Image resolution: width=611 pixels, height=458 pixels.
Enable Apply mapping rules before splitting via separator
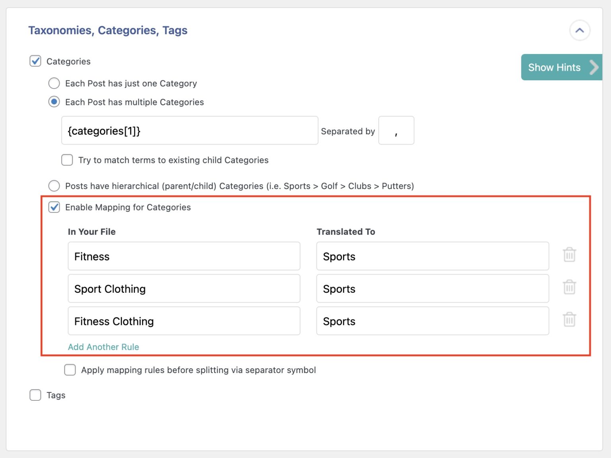pyautogui.click(x=70, y=370)
